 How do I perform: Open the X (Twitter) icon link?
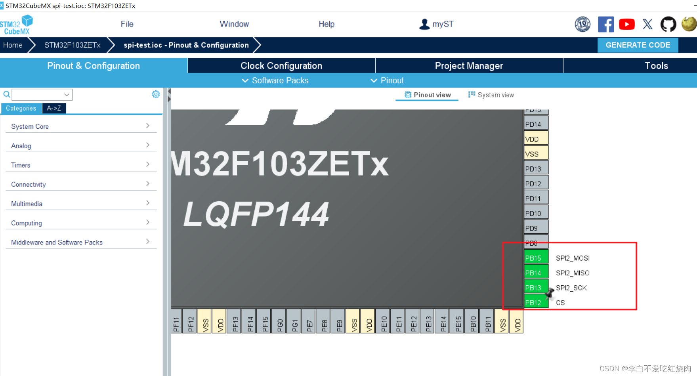click(x=647, y=24)
